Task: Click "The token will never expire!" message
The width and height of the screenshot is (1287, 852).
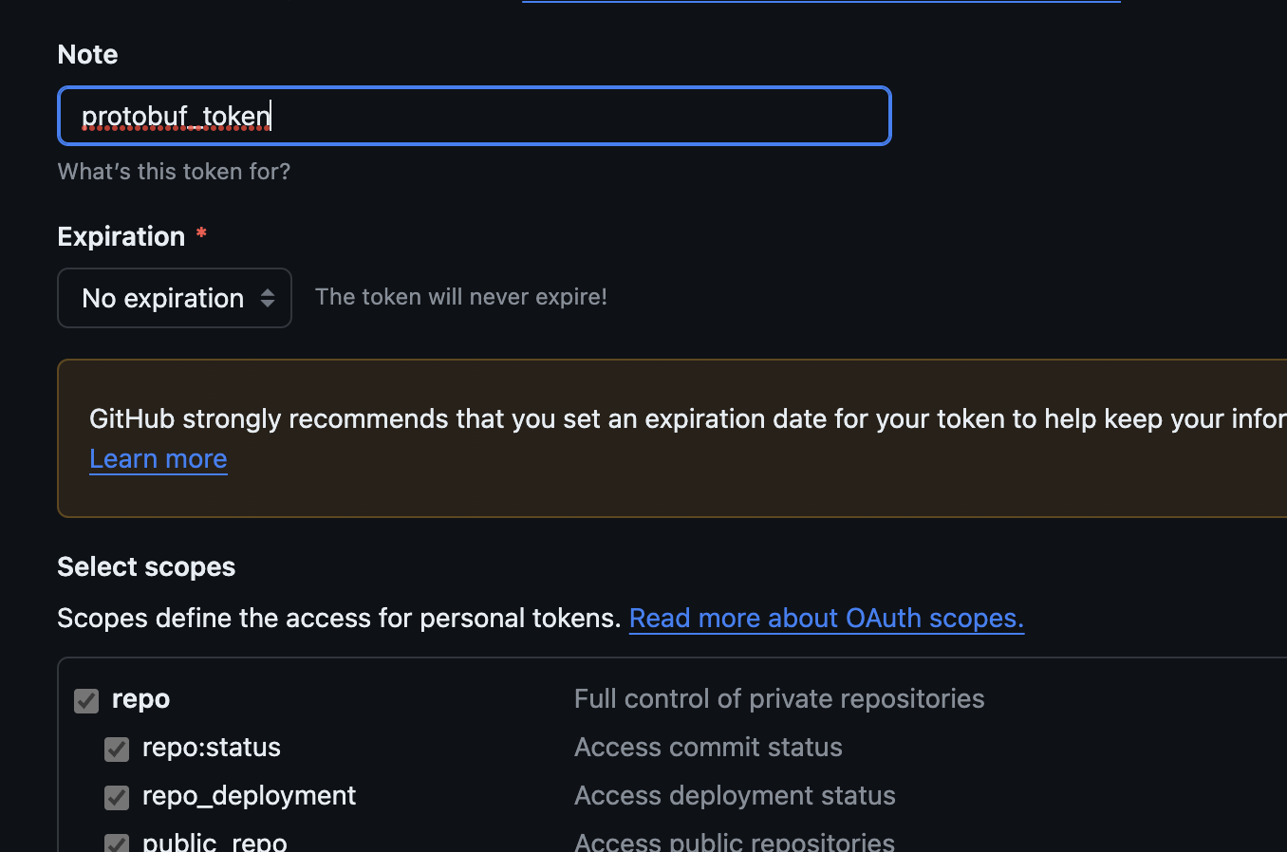Action: (x=461, y=297)
